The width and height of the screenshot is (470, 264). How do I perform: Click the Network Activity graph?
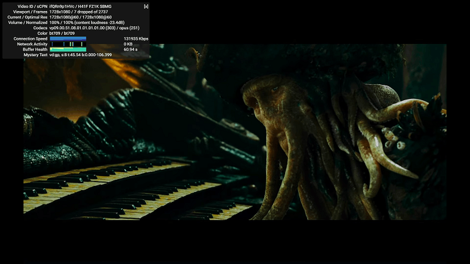pos(68,44)
